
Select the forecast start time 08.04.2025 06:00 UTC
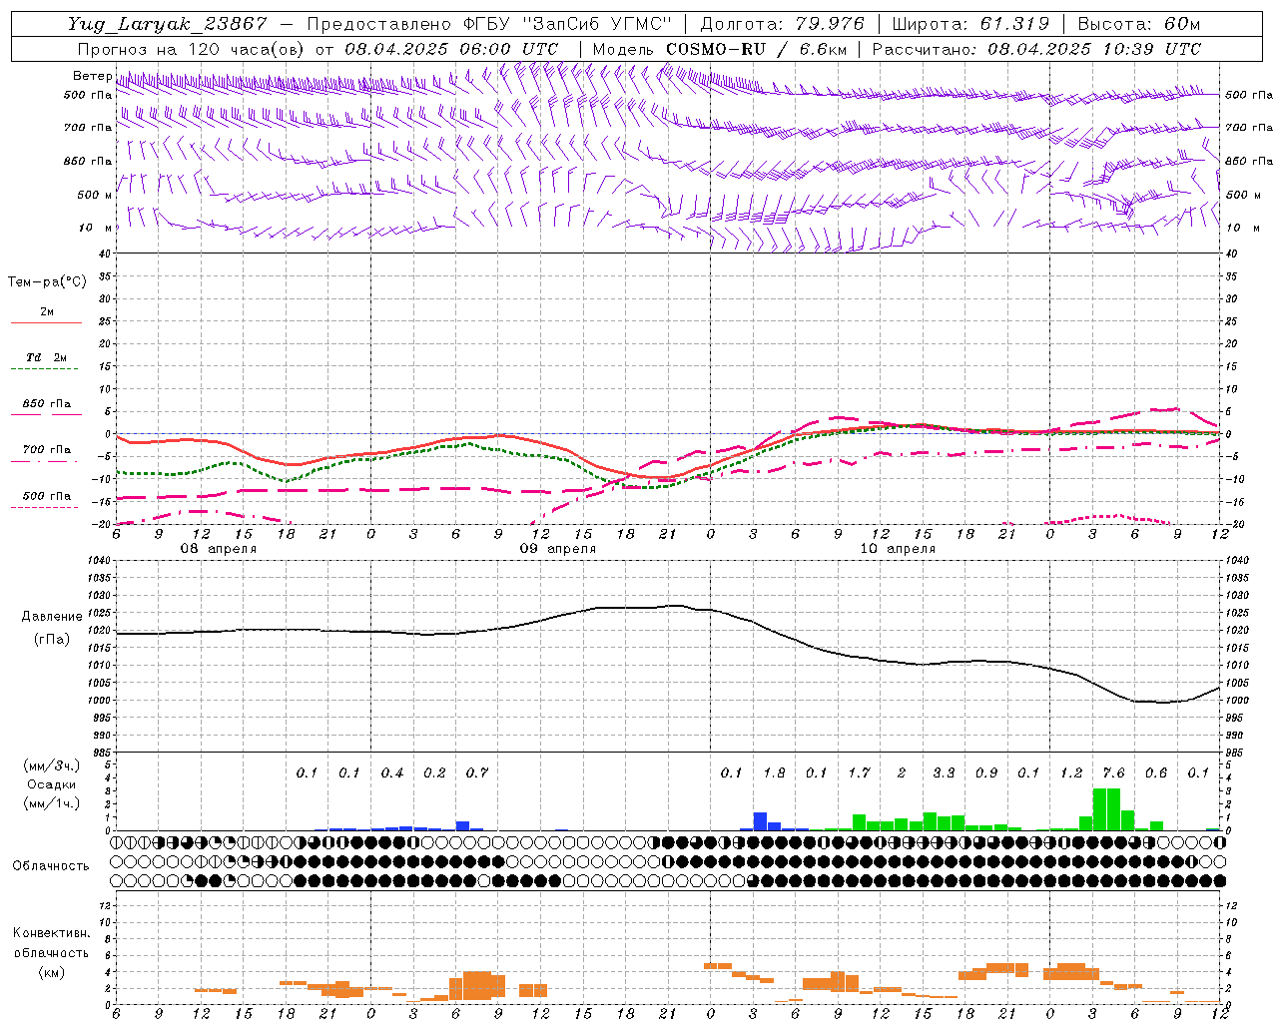click(x=451, y=49)
